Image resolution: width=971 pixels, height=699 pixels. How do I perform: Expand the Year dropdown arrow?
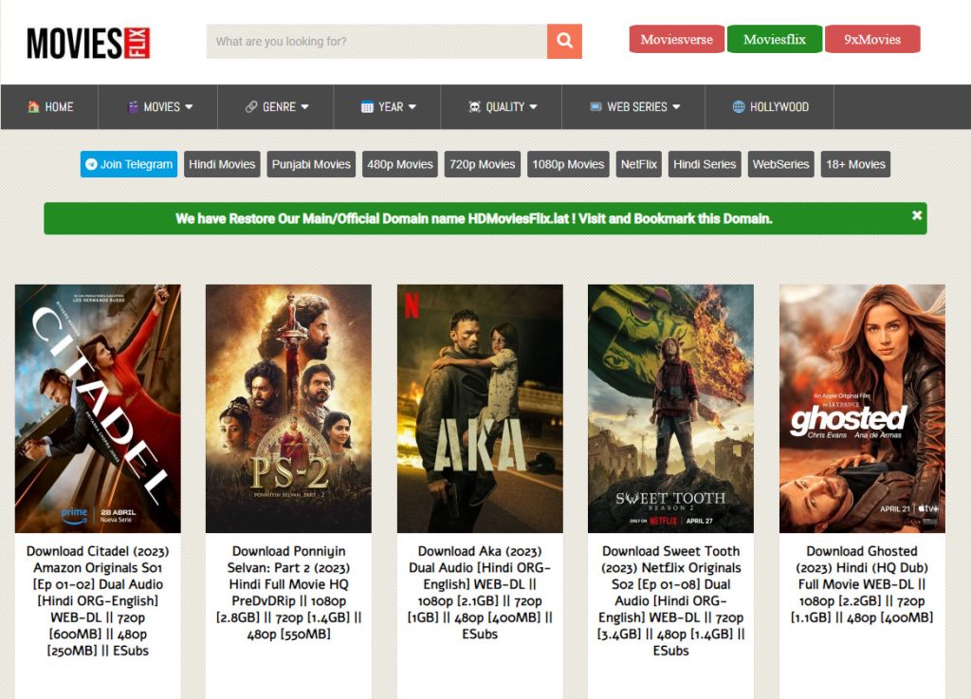pos(412,106)
